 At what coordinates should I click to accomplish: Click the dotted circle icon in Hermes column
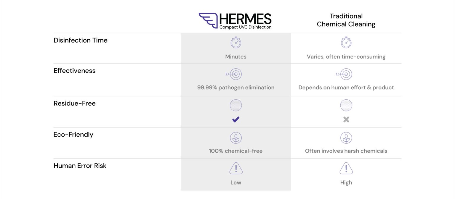236,105
